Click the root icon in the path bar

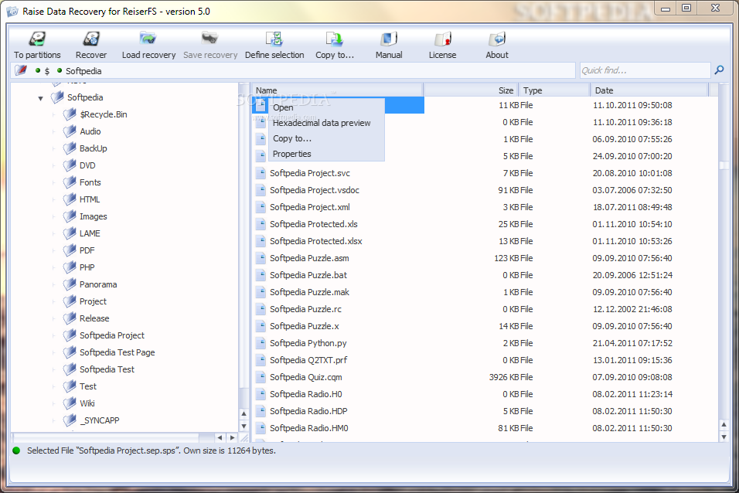click(x=21, y=70)
